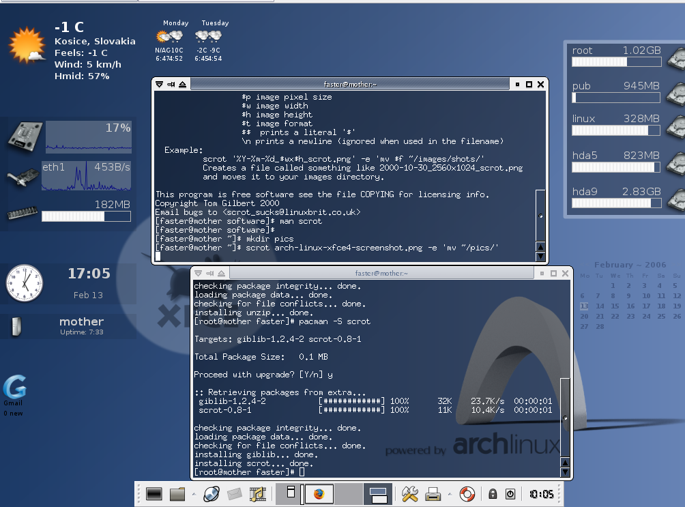This screenshot has height=507, width=685.
Task: Open window menu of upper terminal
Action: coord(159,84)
